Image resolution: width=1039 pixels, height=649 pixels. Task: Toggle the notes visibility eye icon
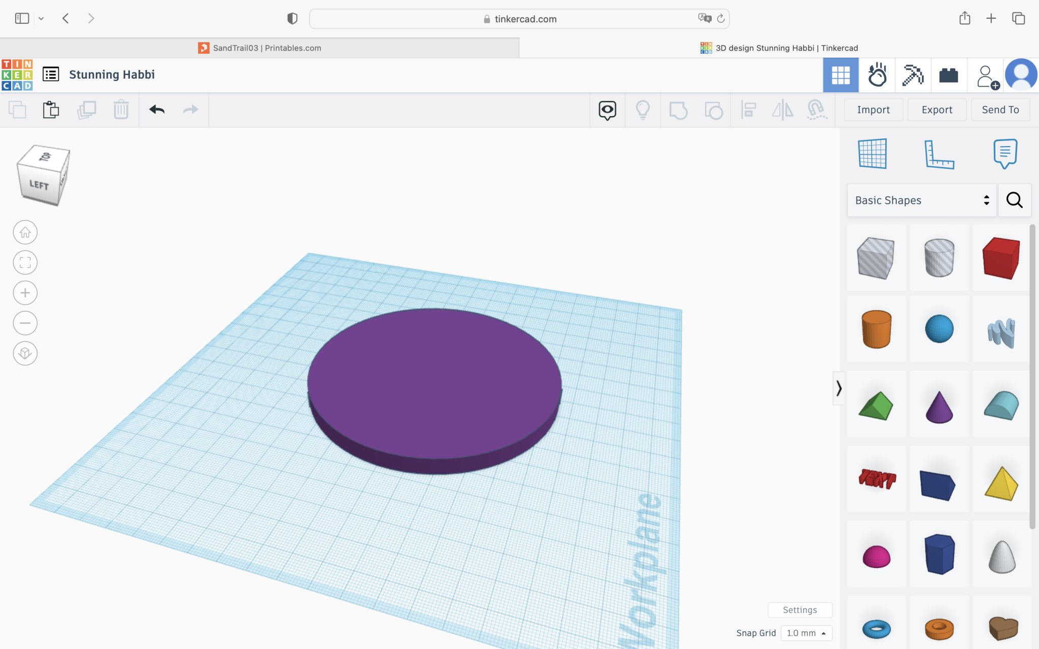pos(607,110)
